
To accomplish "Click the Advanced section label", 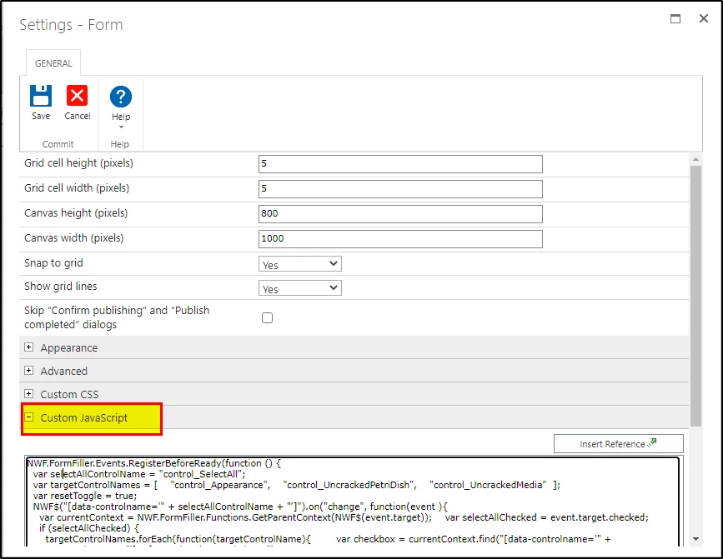I will tap(63, 371).
